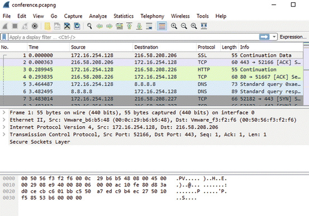Sort by the Protocol column header

click(208, 47)
